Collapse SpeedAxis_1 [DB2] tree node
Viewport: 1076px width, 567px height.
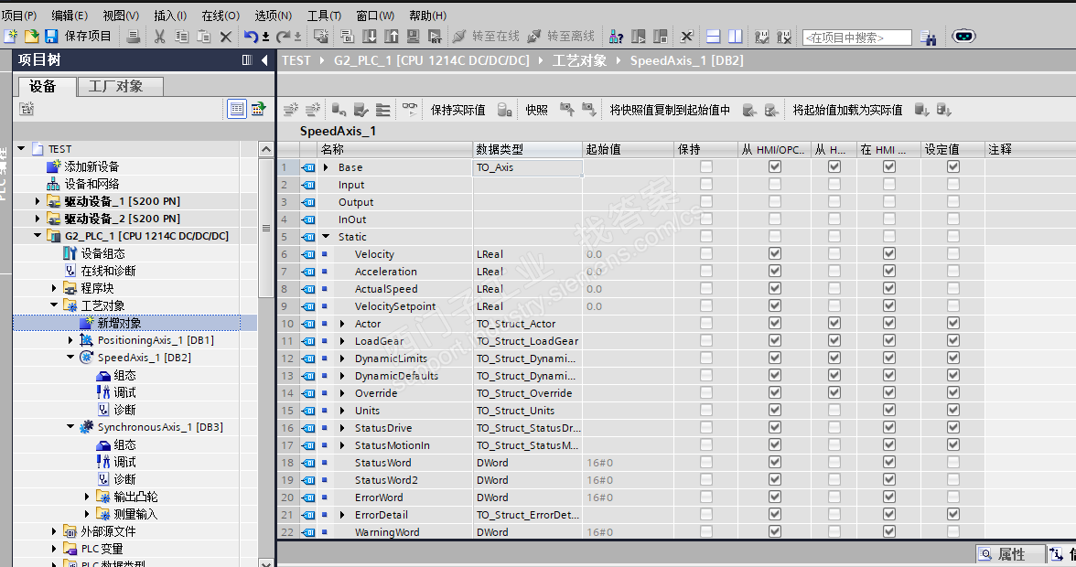(x=70, y=358)
